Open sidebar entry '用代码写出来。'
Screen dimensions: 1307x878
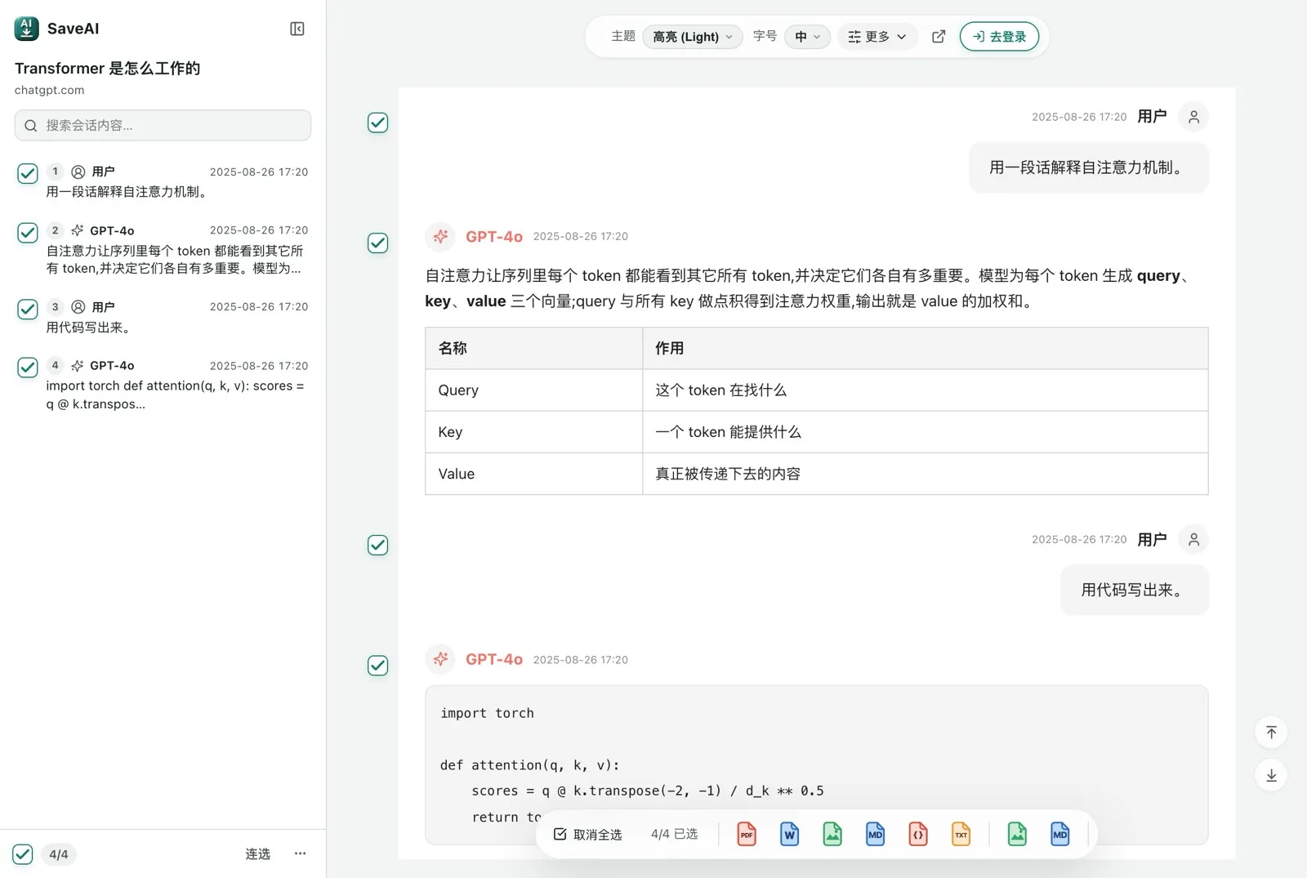pyautogui.click(x=163, y=317)
